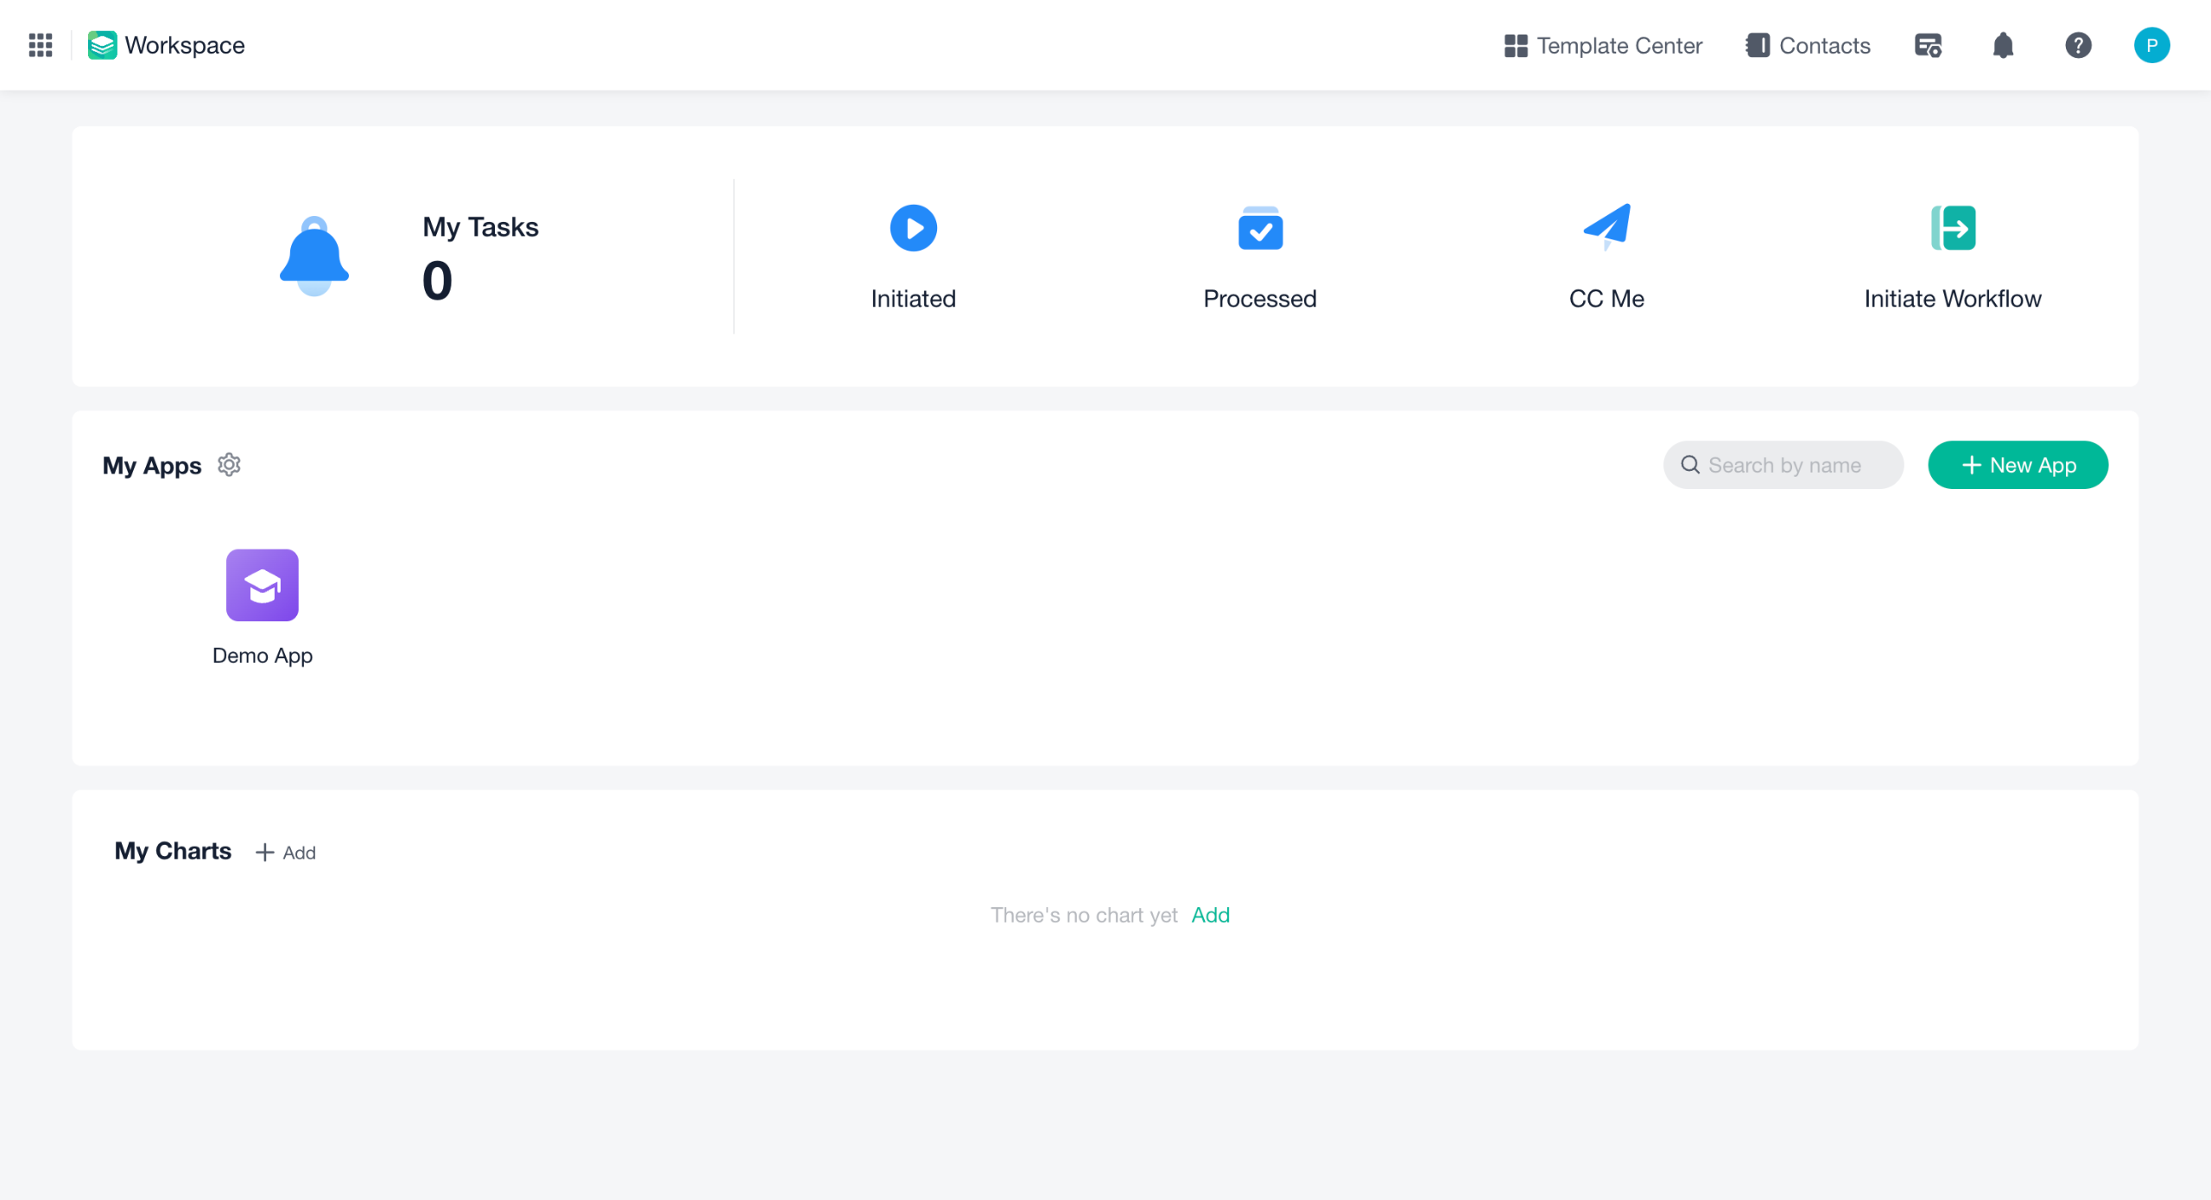The width and height of the screenshot is (2211, 1200).
Task: Click the My Apps heading
Action: [152, 466]
